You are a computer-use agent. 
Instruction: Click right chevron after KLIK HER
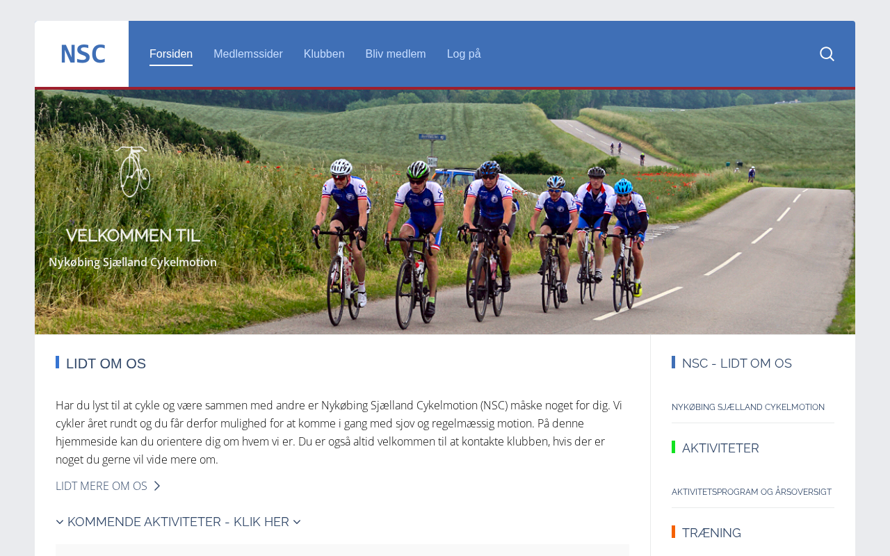click(x=297, y=522)
